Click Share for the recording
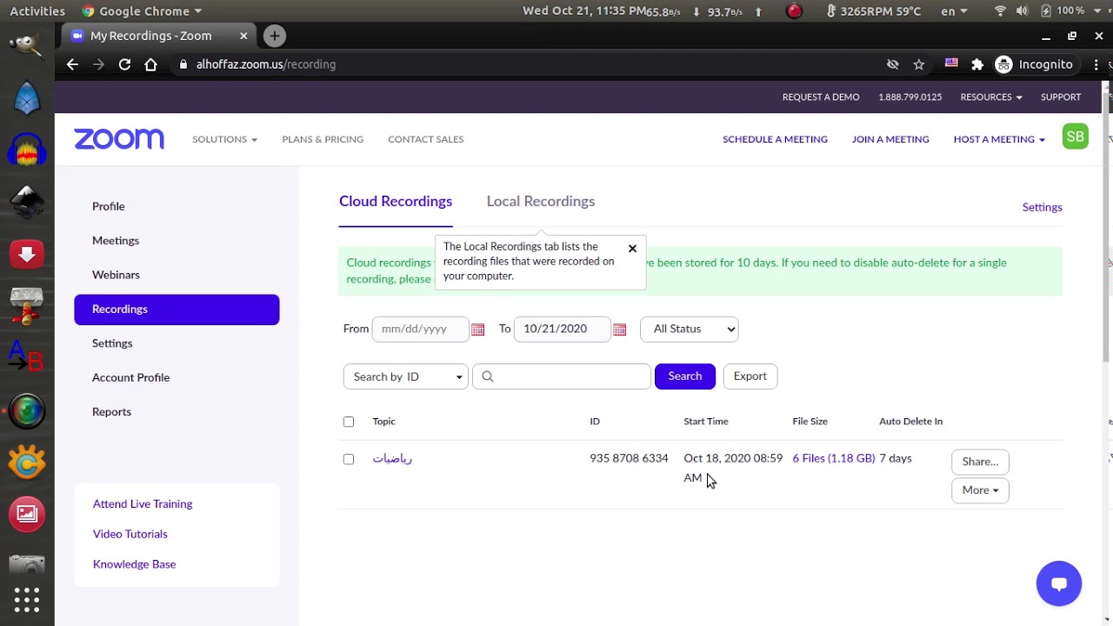 coord(980,462)
